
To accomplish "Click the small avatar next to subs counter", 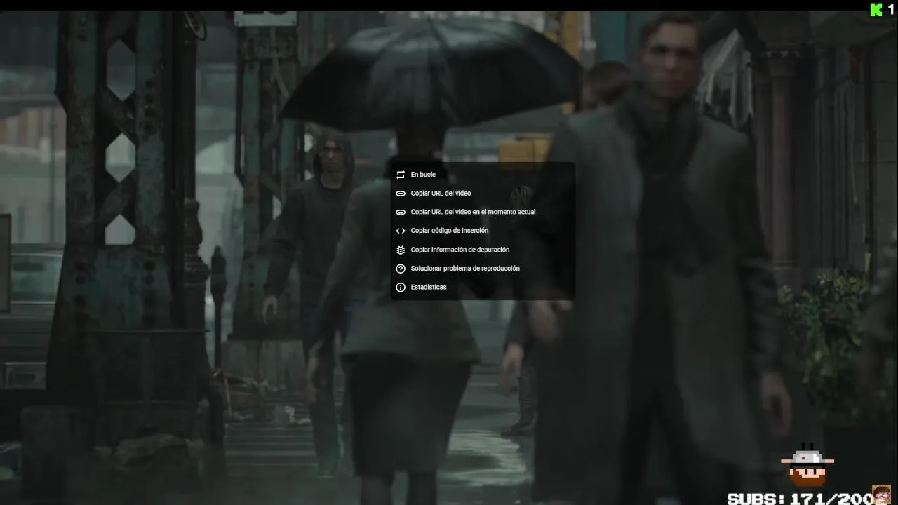I will click(x=881, y=494).
